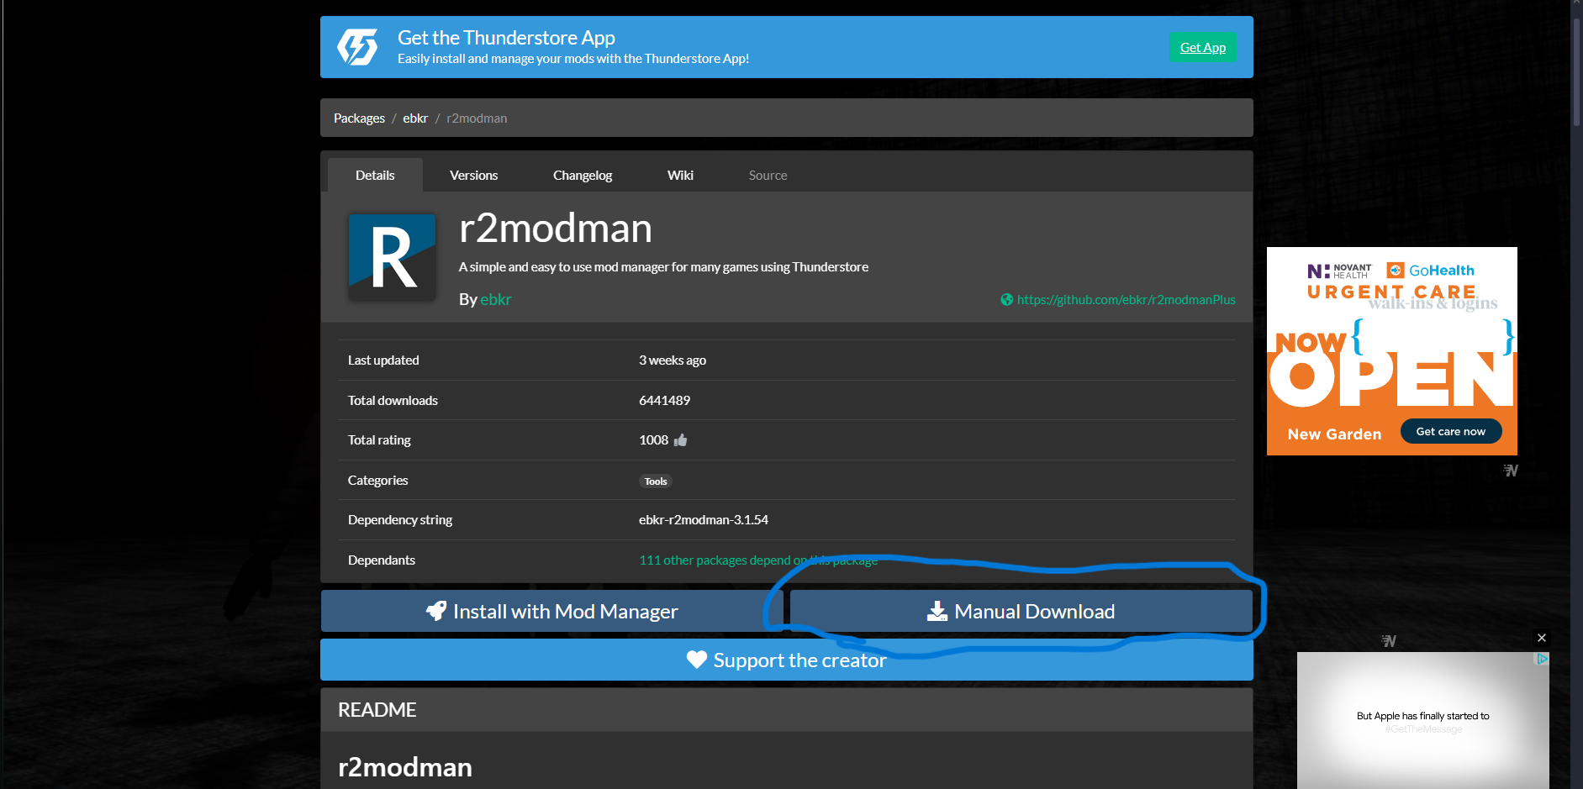Screen dimensions: 1583x789
Task: Click the 'Get the Thunderstore App' banner title
Action: [x=506, y=38]
